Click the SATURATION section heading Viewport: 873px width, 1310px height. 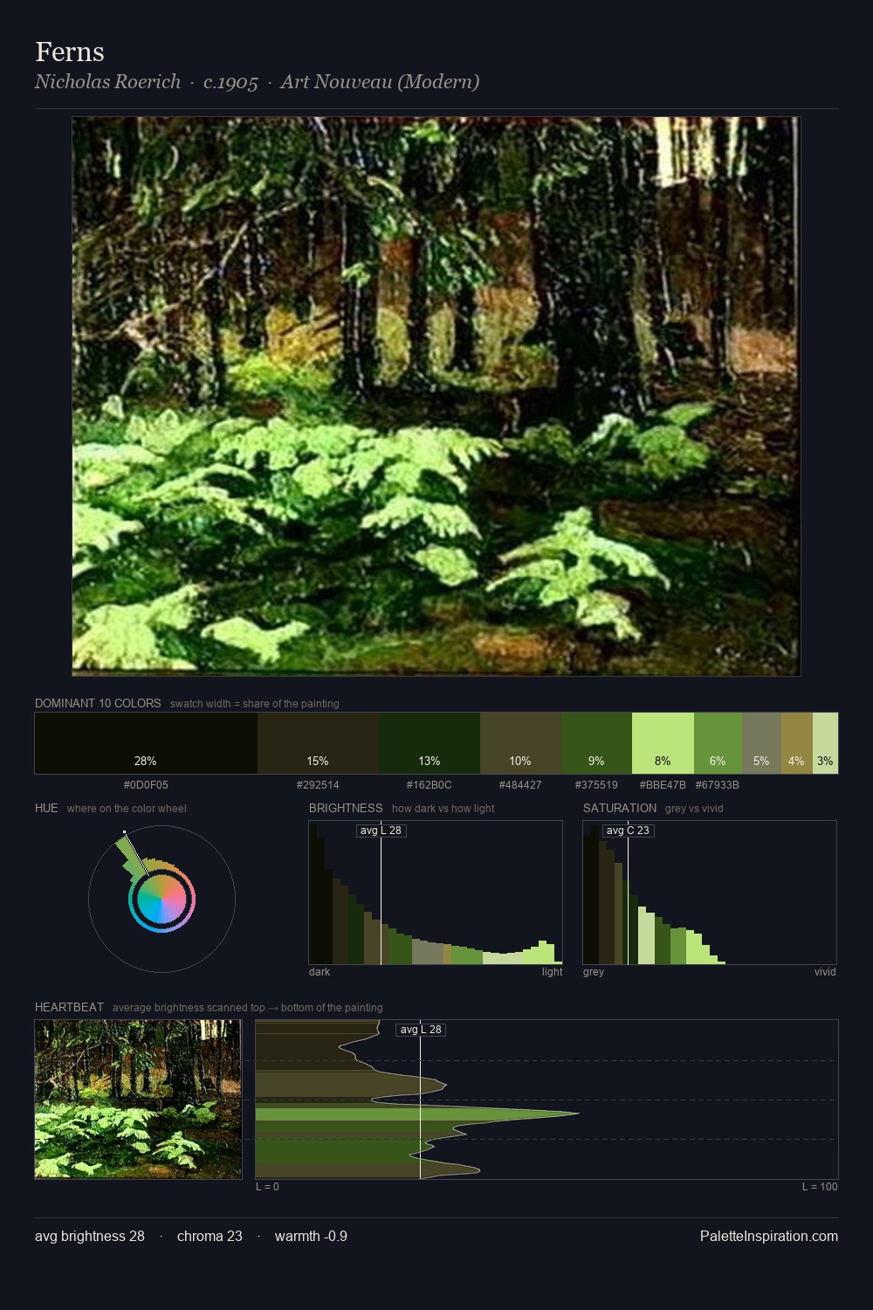pyautogui.click(x=620, y=808)
